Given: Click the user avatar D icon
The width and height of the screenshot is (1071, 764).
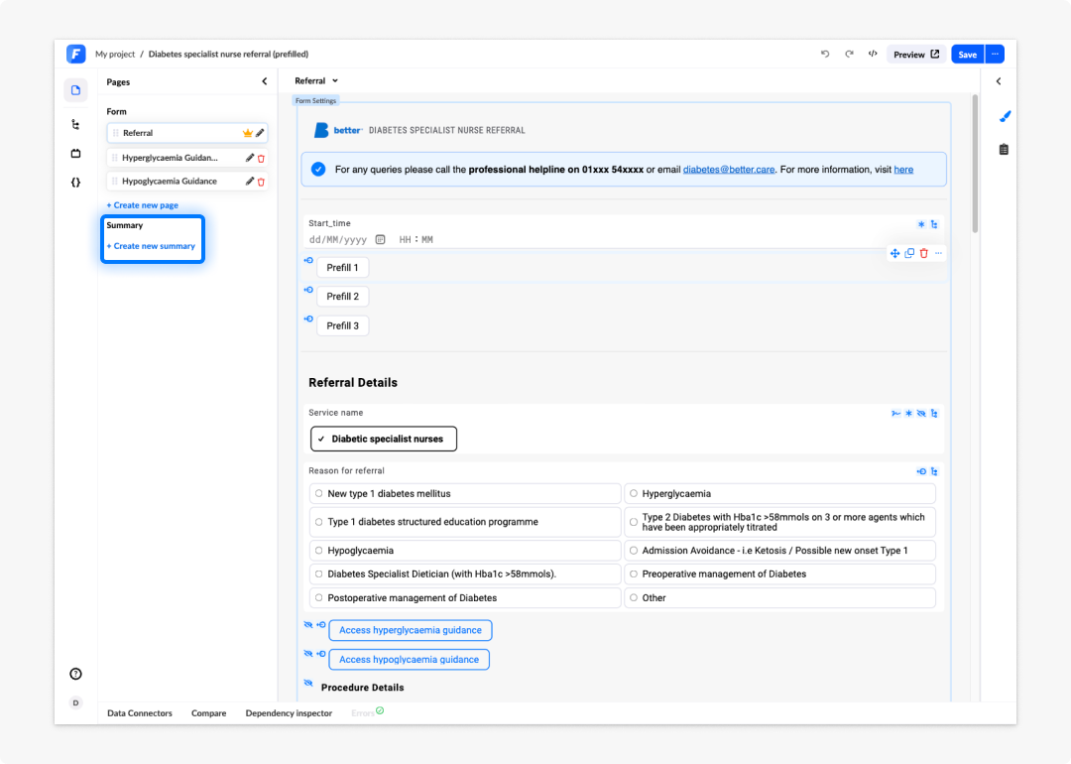Looking at the screenshot, I should [x=75, y=702].
